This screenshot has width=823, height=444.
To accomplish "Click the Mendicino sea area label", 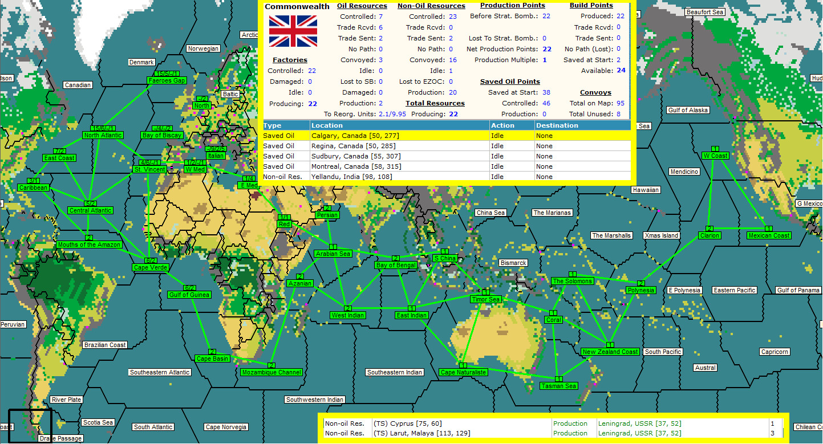I will tap(684, 172).
